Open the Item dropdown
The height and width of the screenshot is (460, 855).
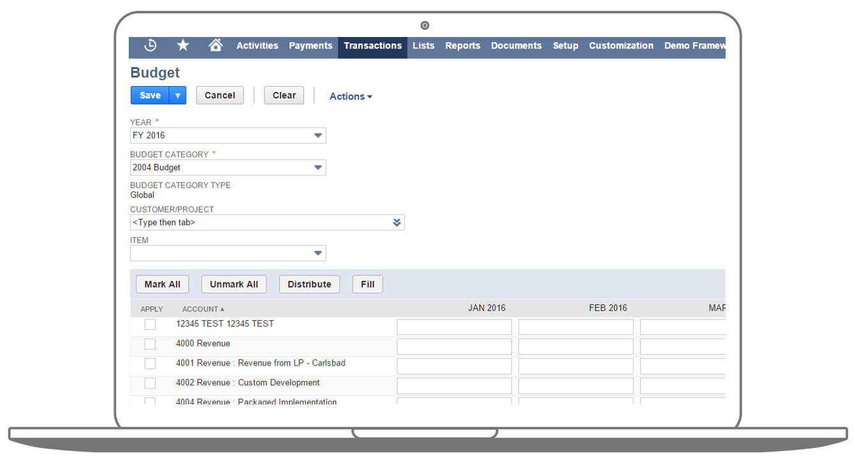(x=318, y=253)
